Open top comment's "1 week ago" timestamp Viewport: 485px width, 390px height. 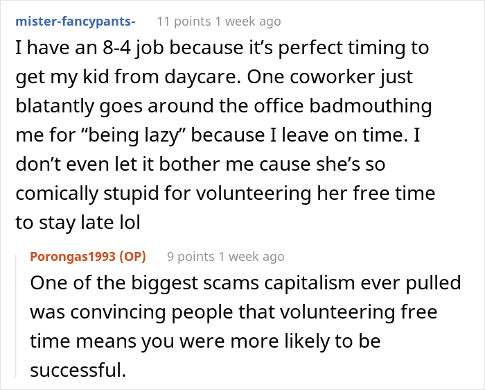[x=247, y=21]
